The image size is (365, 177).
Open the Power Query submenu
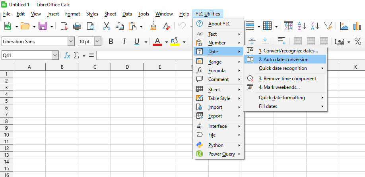pyautogui.click(x=221, y=154)
